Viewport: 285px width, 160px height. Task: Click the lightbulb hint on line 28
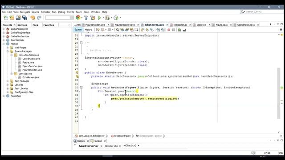pos(77,72)
